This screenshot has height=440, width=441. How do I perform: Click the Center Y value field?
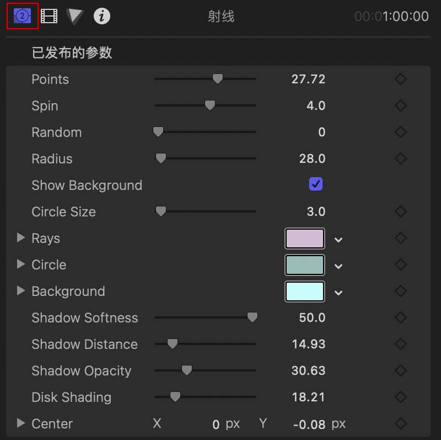309,424
